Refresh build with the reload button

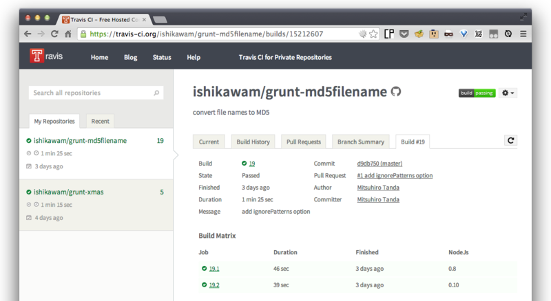[510, 141]
